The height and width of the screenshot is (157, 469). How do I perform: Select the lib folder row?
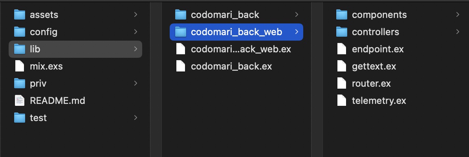[75, 49]
